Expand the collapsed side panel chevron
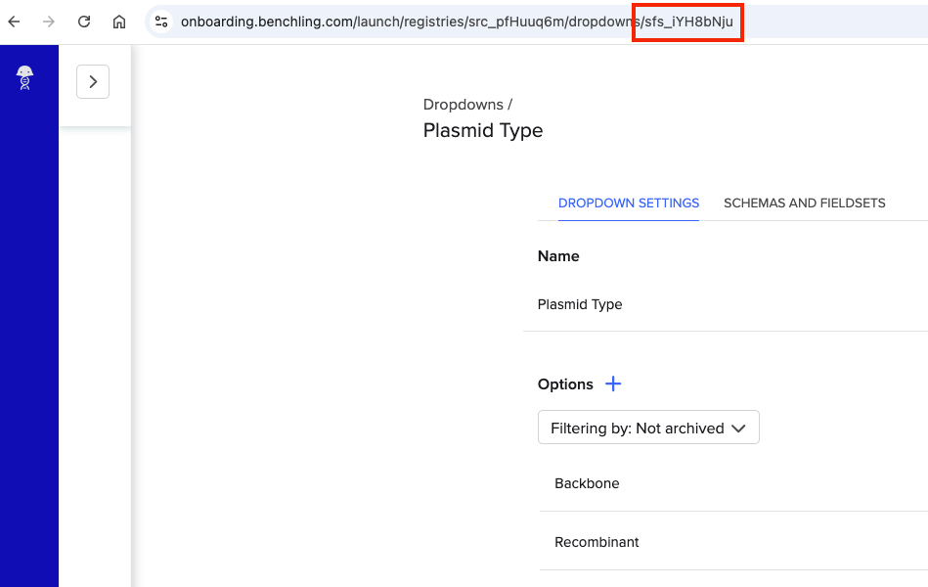This screenshot has height=587, width=928. click(x=93, y=82)
